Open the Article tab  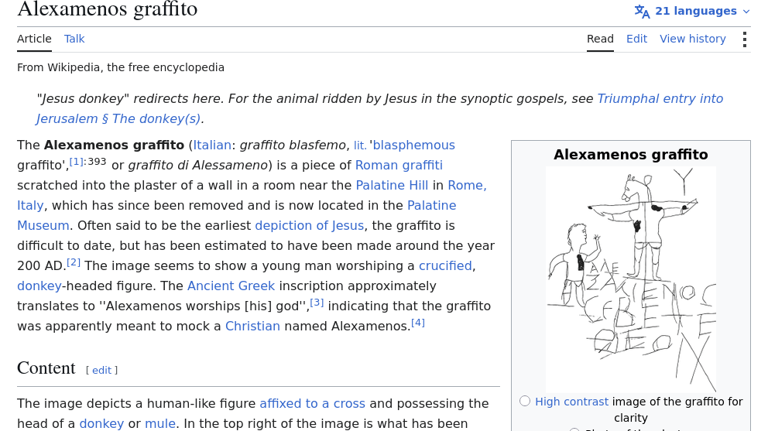coord(34,39)
